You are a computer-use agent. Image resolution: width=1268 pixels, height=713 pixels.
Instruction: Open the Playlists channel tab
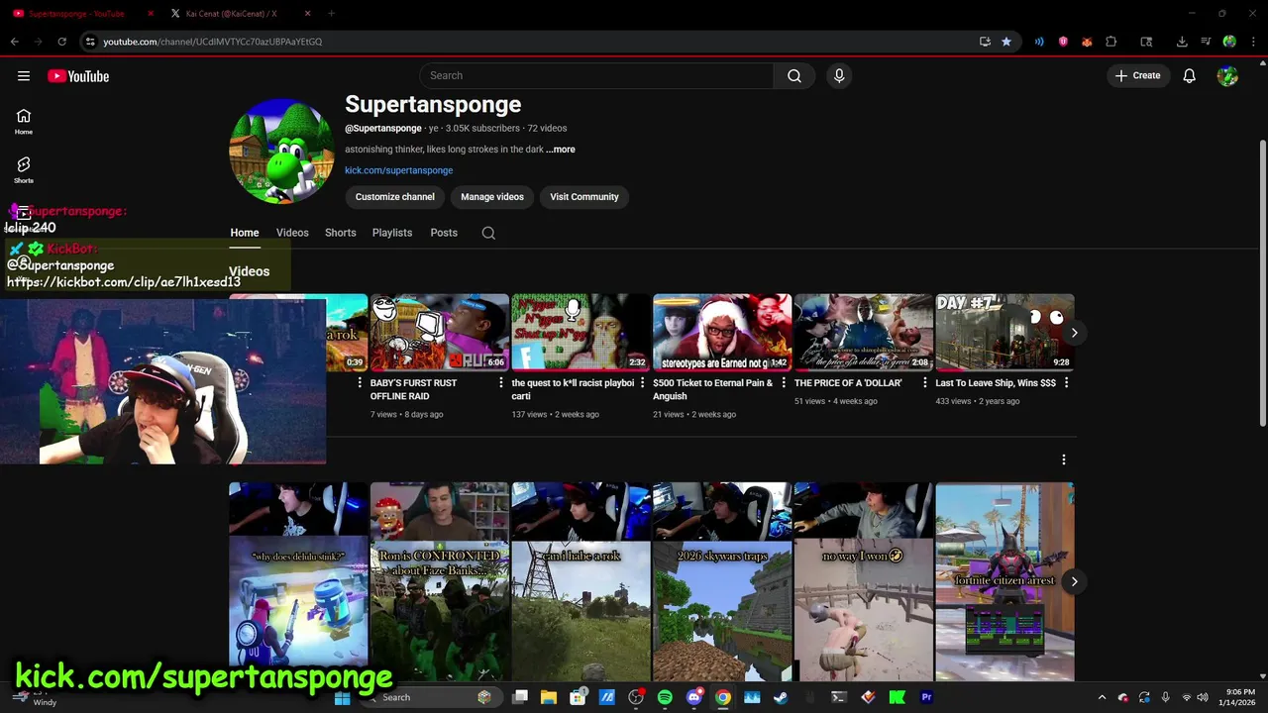click(x=392, y=233)
